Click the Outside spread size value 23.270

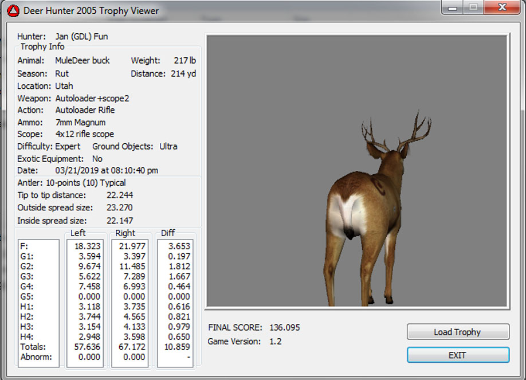pos(119,208)
